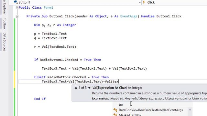Click the Button1 class icon in navigation bar
Screen dimensions: 207x116
pyautogui.click(x=16, y=2)
